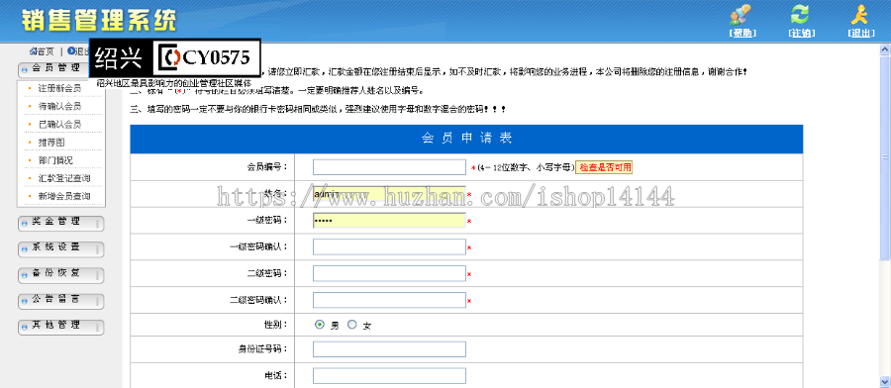Image resolution: width=891 pixels, height=388 pixels.
Task: Select the 男 gender radio button
Action: pyautogui.click(x=320, y=325)
